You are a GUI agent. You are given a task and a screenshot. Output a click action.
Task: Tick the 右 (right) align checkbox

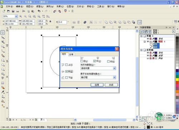108,61
